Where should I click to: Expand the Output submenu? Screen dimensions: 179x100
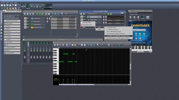point(100,29)
